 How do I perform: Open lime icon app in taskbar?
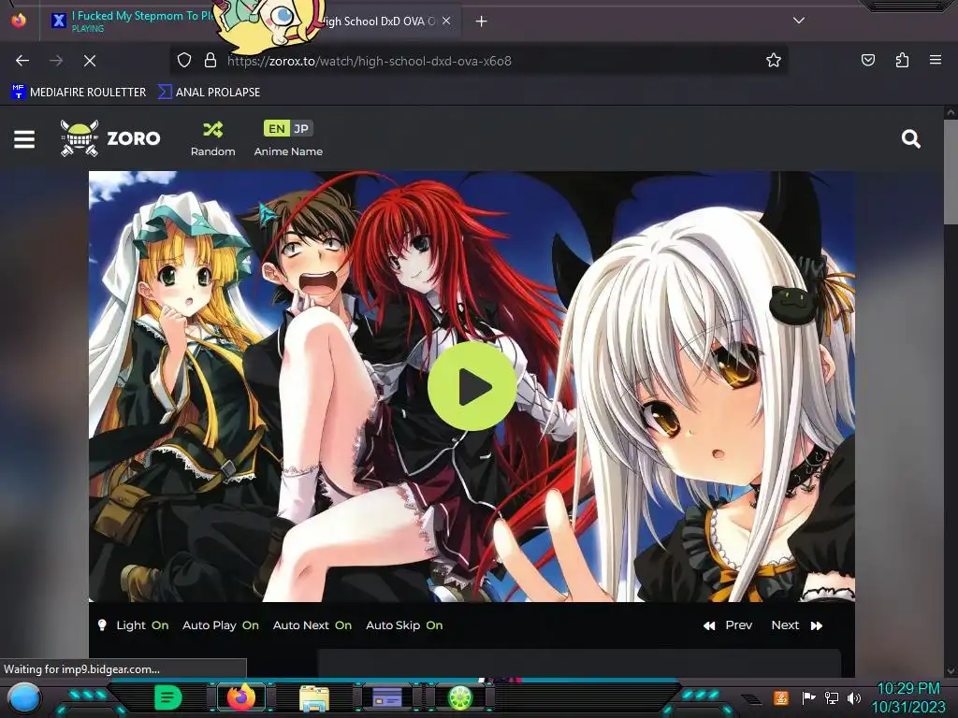(x=460, y=697)
